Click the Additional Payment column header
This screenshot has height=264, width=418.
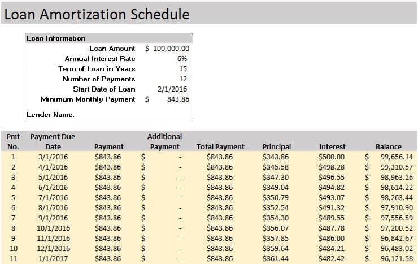(x=164, y=141)
